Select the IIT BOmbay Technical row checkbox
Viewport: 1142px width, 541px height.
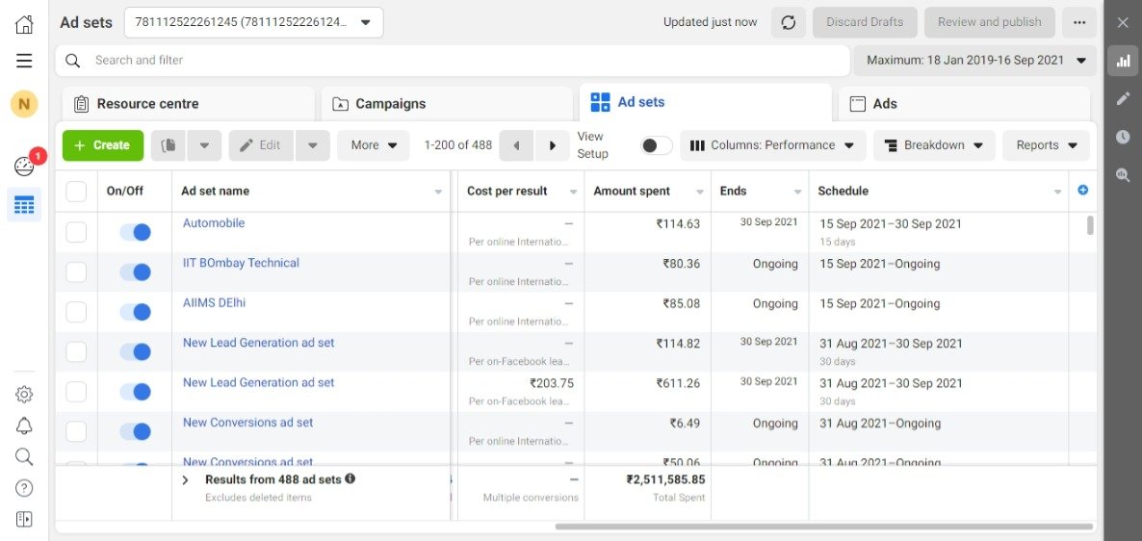(76, 272)
